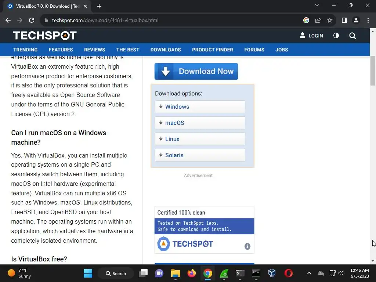Open the PRODUCT FINDER menu
376x282 pixels.
(213, 50)
